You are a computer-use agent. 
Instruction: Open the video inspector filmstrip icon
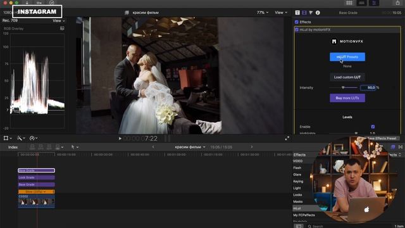[304, 13]
